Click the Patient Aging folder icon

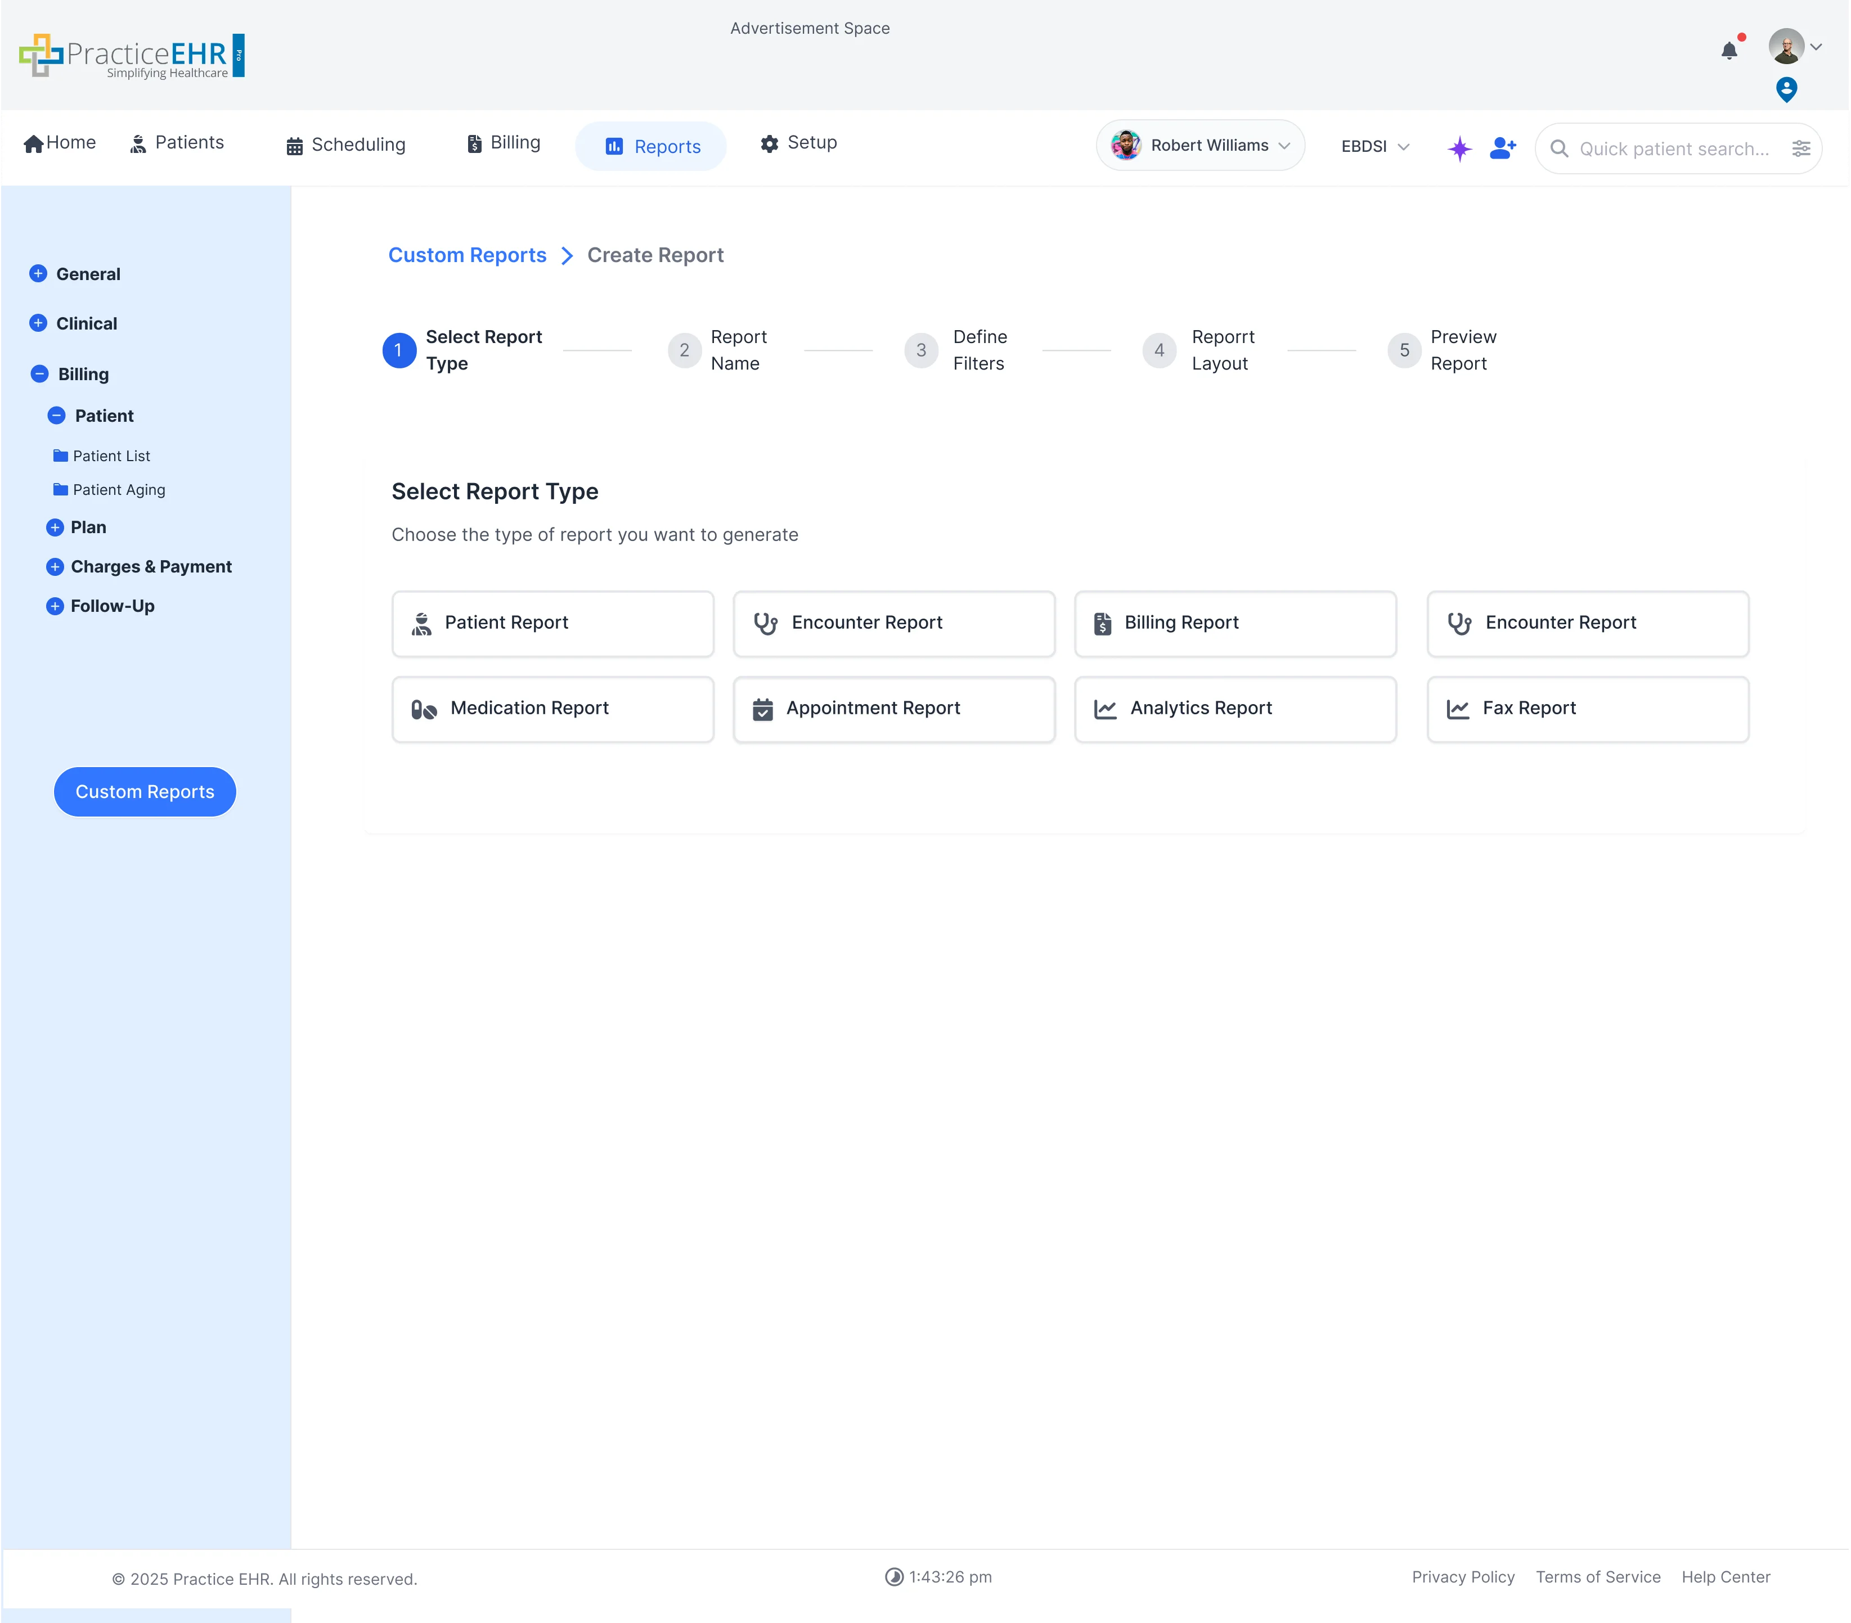point(60,489)
